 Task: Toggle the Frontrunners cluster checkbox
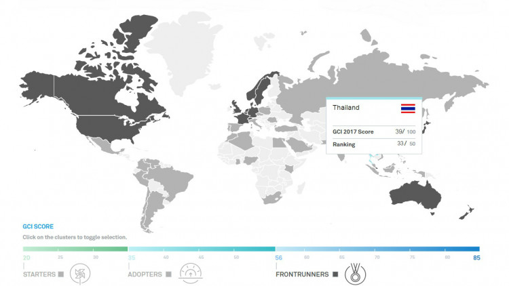[x=335, y=274]
